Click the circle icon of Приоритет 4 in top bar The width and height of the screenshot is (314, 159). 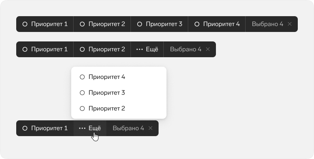click(x=197, y=24)
